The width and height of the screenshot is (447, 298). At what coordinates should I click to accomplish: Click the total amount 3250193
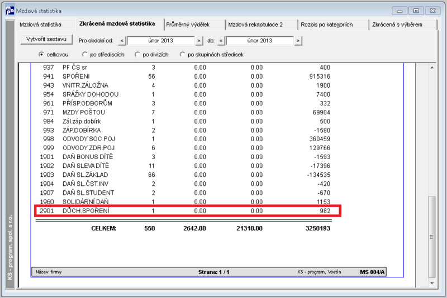click(317, 228)
